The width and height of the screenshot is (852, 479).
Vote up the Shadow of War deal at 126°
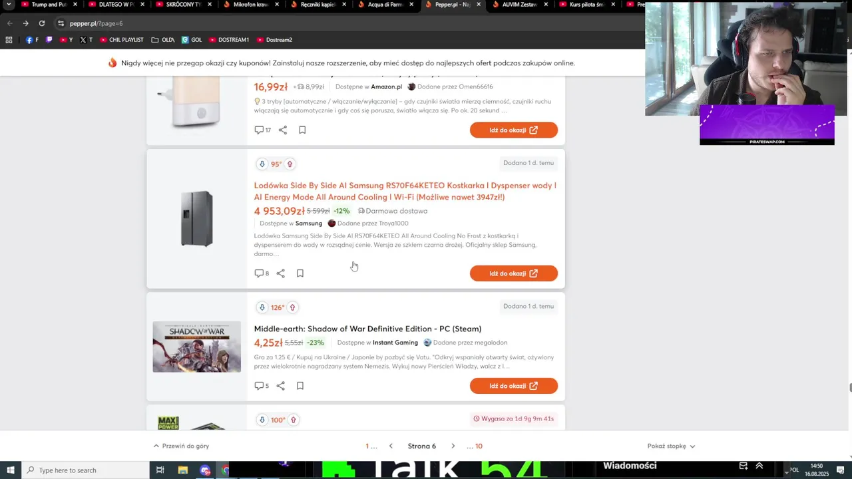pos(292,307)
